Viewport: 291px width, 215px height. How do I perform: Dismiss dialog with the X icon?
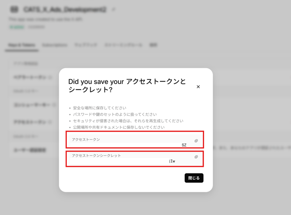point(198,87)
